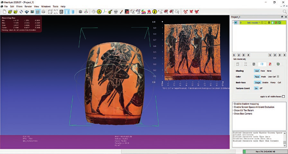This screenshot has height=154, width=288.
Task: Open the Filters menu
Action: (19, 6)
